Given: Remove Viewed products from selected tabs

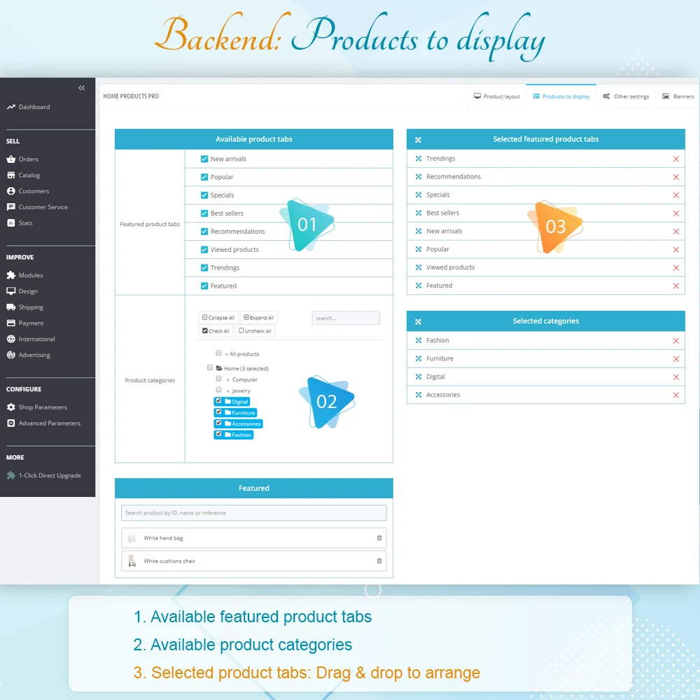Looking at the screenshot, I should [x=675, y=268].
